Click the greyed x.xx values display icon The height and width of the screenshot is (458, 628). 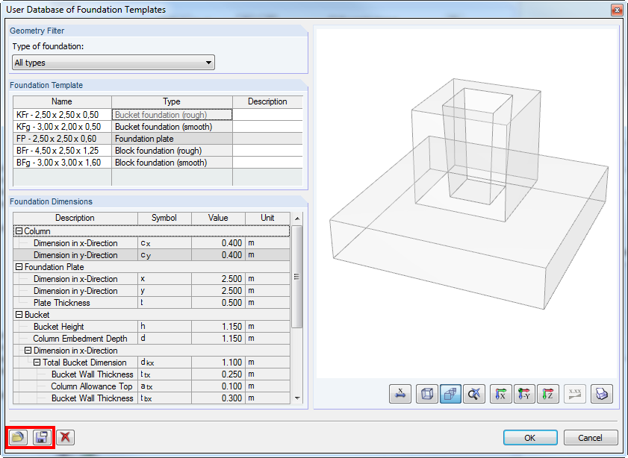point(575,394)
